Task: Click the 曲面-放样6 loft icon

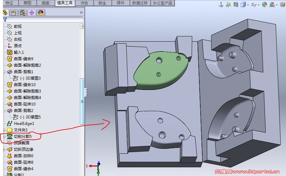Action: (x=9, y=156)
